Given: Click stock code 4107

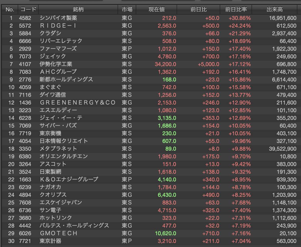Looking at the screenshot, I should [25, 64].
